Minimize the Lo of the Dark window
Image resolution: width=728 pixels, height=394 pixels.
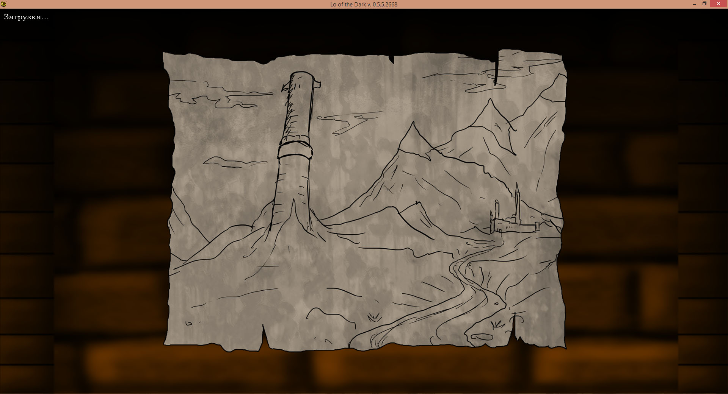tap(695, 4)
